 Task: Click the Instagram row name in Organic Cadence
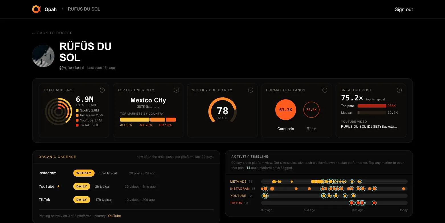(x=48, y=173)
